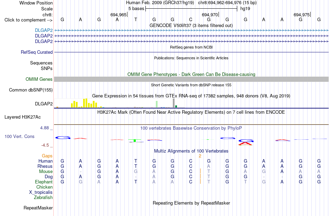The image size is (329, 216).
Task: Click the C base in the complement sequence row
Action: 190,19
